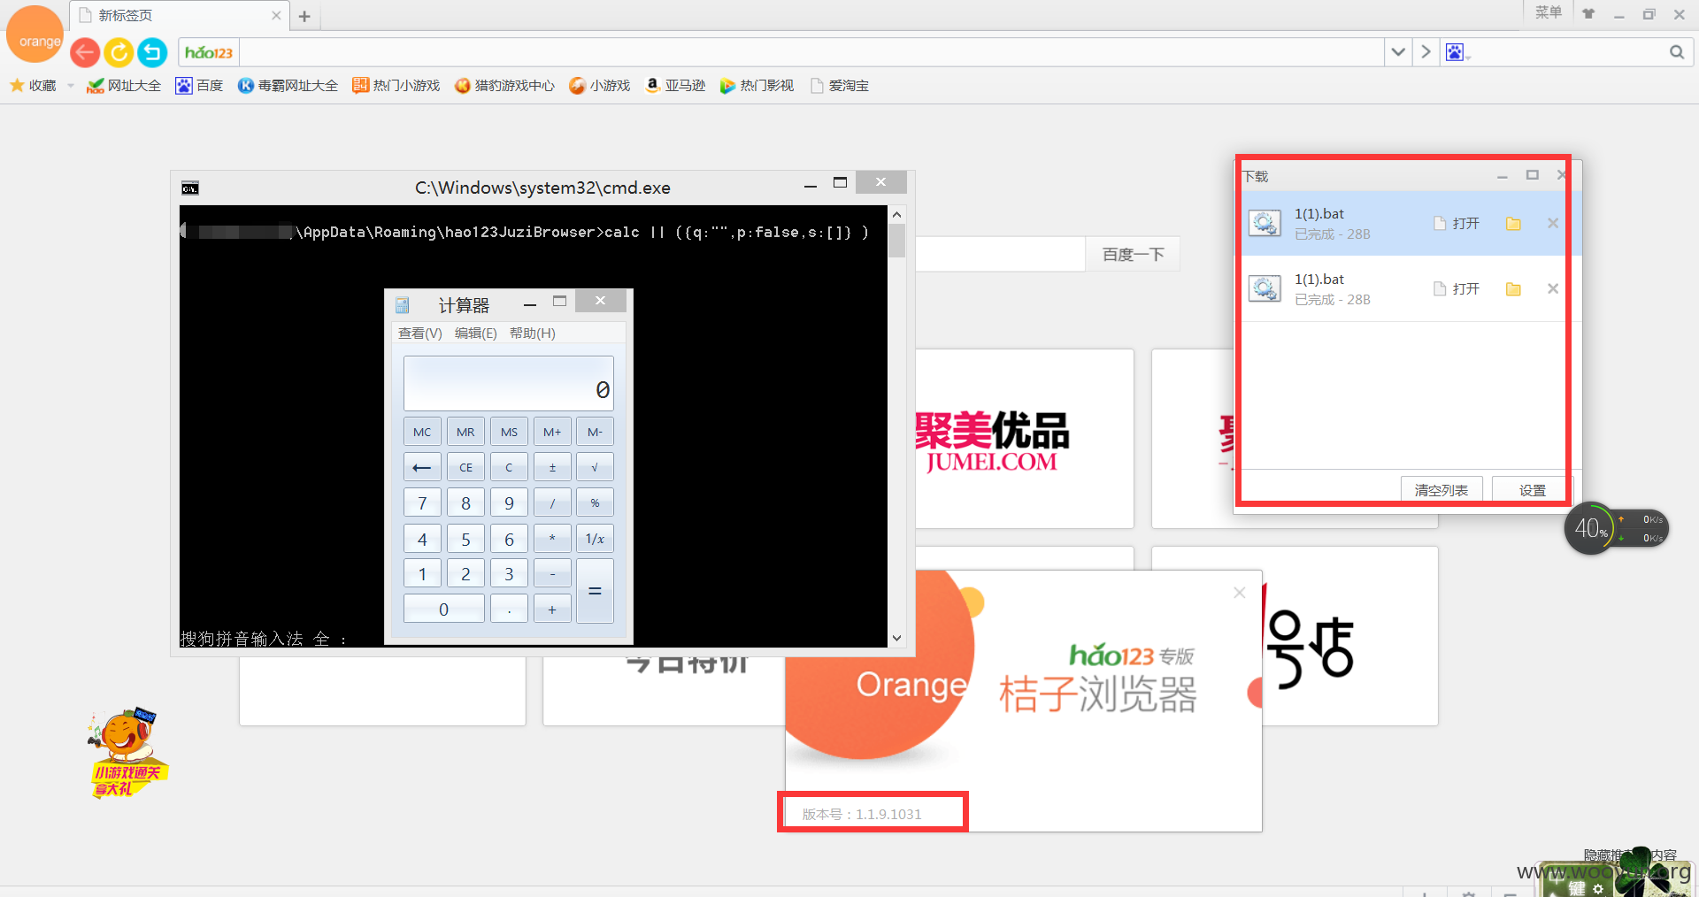Click 设置 in download window

click(x=1532, y=489)
